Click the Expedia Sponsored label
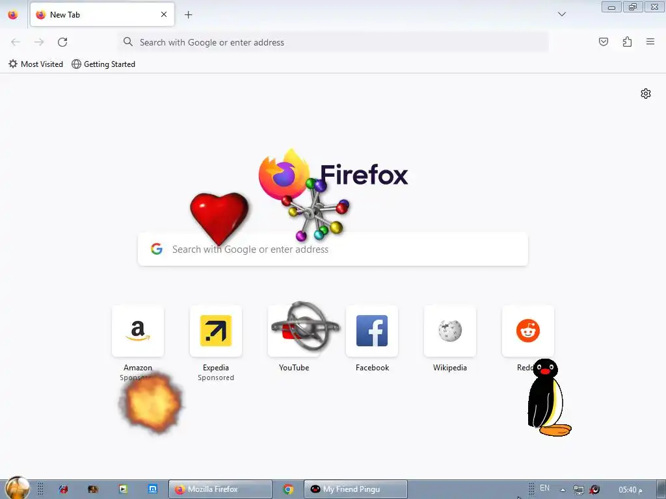The image size is (666, 499). pos(216,377)
